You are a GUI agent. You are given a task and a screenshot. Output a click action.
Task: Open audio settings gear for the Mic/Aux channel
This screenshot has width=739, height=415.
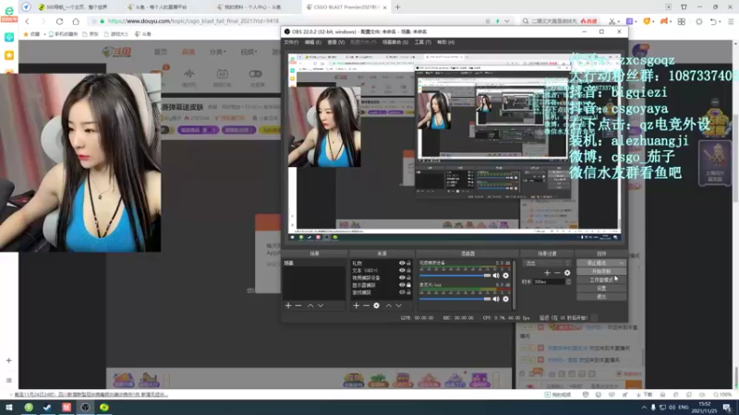[505, 299]
